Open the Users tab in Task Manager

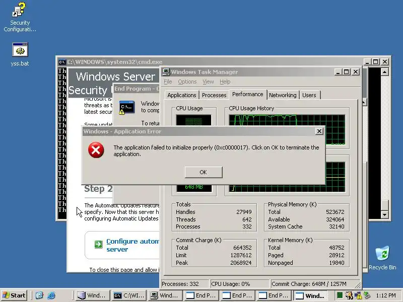pyautogui.click(x=309, y=95)
